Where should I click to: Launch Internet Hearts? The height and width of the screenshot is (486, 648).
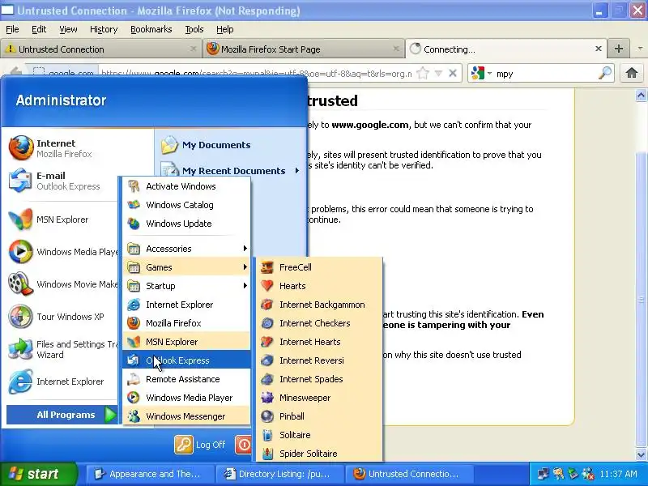coord(319,341)
